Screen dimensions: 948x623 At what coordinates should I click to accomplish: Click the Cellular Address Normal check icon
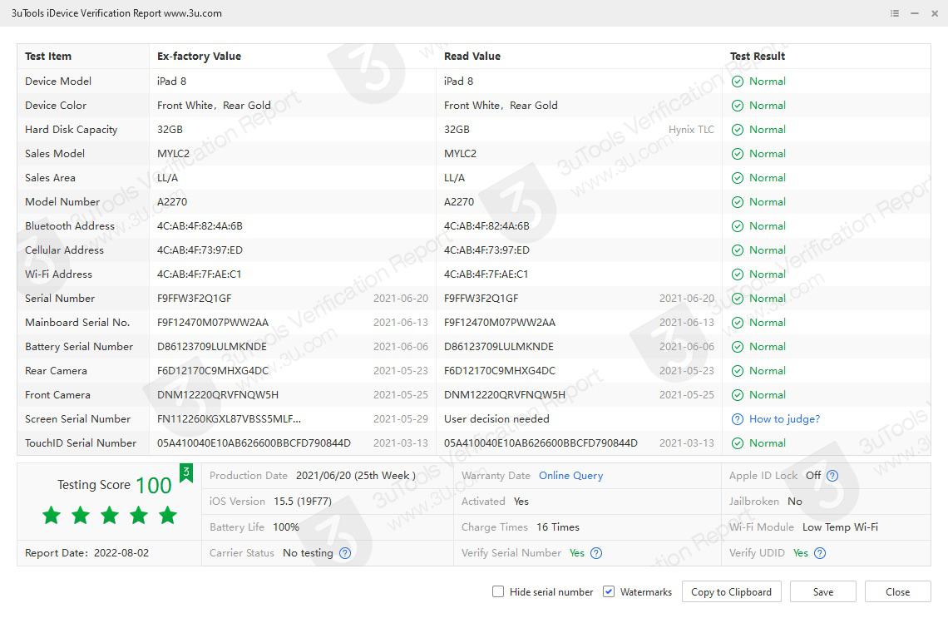(x=738, y=250)
